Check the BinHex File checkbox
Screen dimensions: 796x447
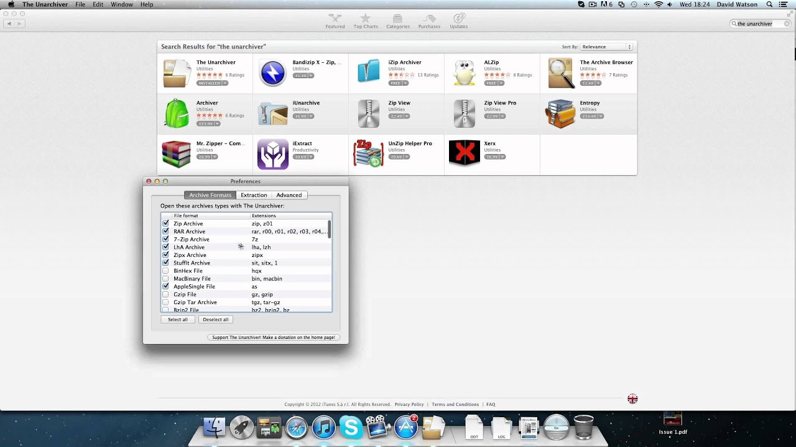pyautogui.click(x=165, y=271)
